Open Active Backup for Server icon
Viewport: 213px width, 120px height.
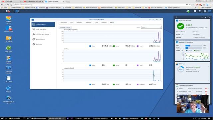(9, 100)
